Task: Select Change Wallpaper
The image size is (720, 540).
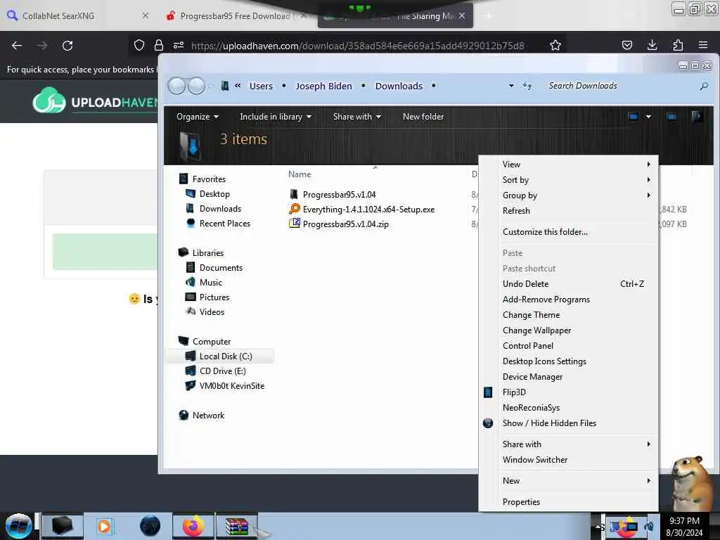Action: (x=568, y=330)
